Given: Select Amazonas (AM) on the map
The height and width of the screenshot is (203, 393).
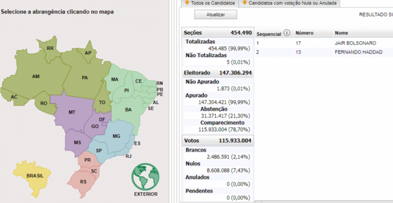Looking at the screenshot, I should 36,77.
